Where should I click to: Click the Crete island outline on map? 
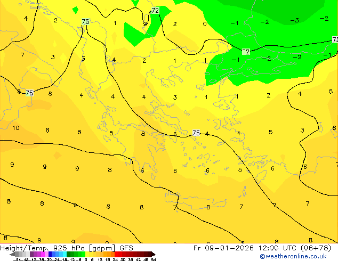(x=195, y=201)
